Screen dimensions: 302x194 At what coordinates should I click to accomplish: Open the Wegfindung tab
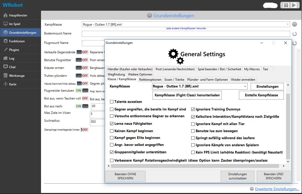(x=116, y=74)
